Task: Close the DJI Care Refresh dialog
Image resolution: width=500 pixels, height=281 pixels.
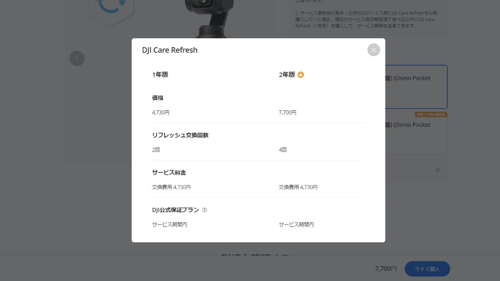Action: tap(373, 50)
